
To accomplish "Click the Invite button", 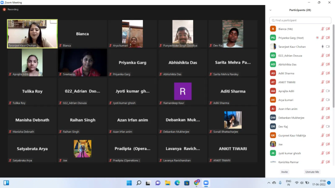I will [x=284, y=172].
